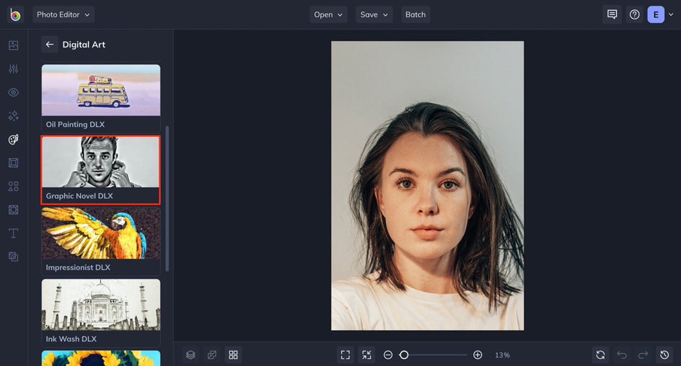This screenshot has width=681, height=366.
Task: Expand the account menu chevron
Action: 671,14
